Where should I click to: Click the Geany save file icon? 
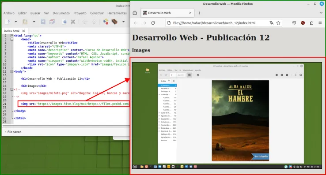(43, 22)
